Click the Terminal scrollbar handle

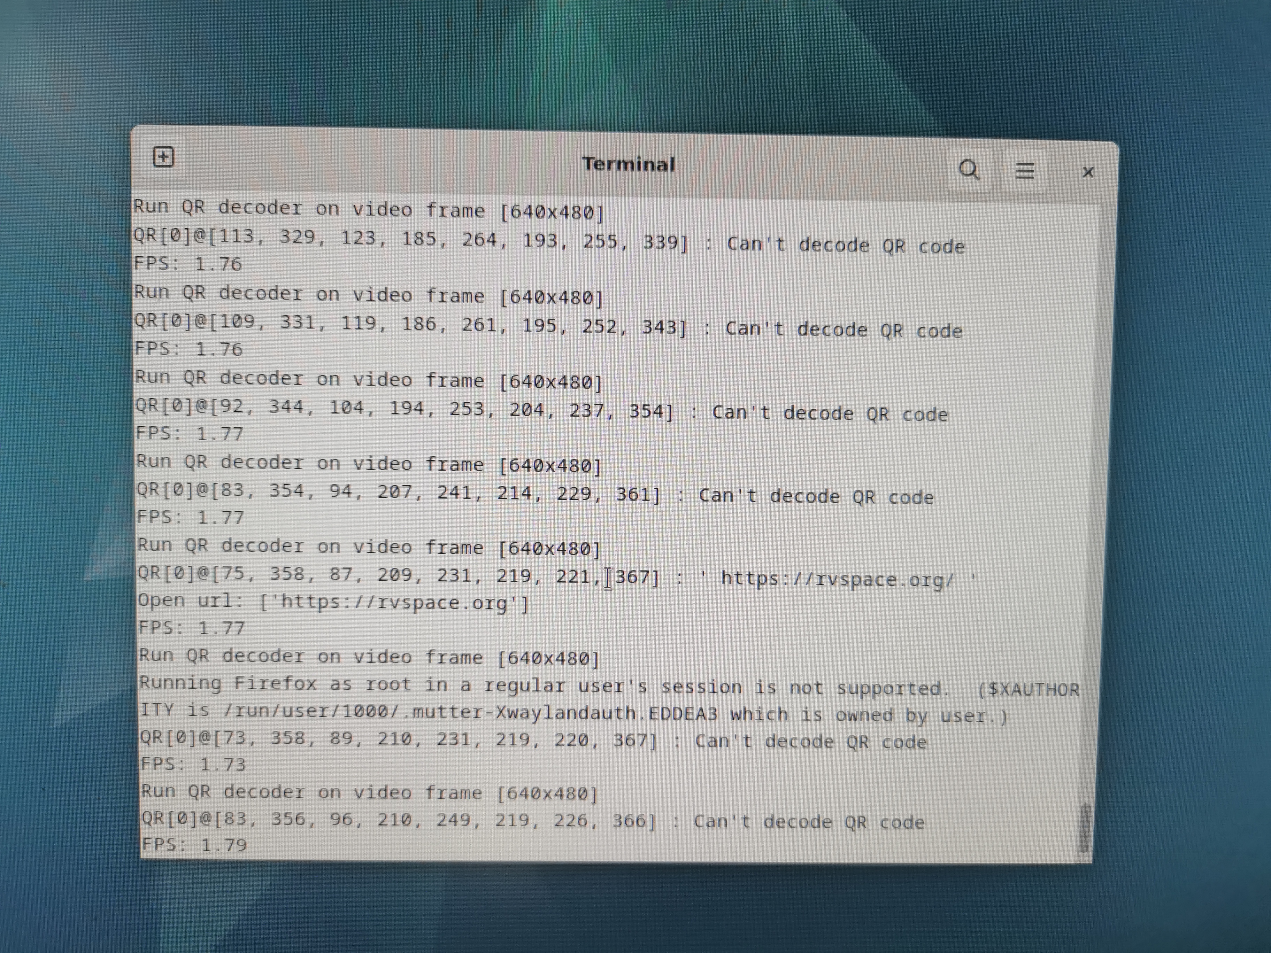[x=1084, y=828]
